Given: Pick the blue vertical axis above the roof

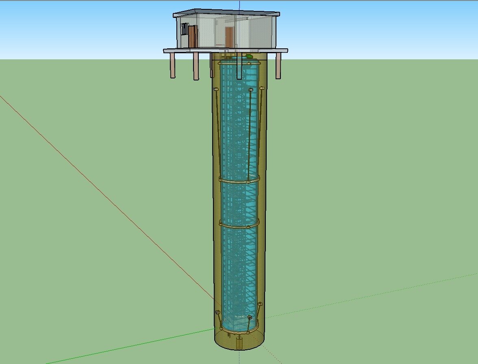Looking at the screenshot, I should [x=240, y=5].
